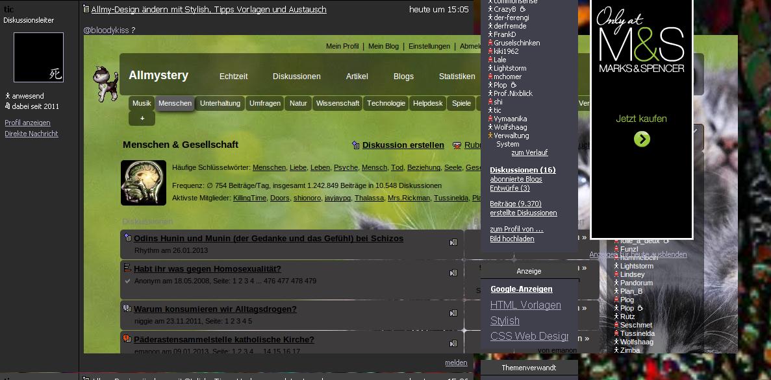
Task: Click the walking cat mascot icon
Action: coord(105,84)
